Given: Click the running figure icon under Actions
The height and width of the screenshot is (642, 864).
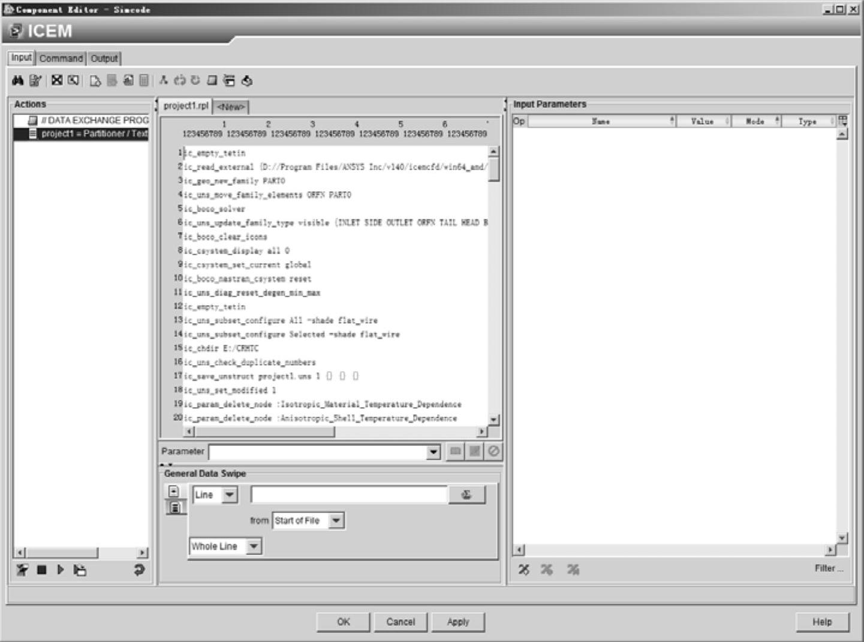Looking at the screenshot, I should pyautogui.click(x=22, y=569).
